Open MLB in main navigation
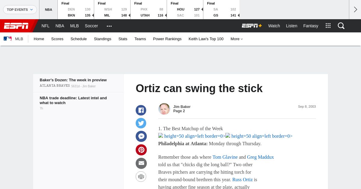This screenshot has height=189, width=361. 74,26
